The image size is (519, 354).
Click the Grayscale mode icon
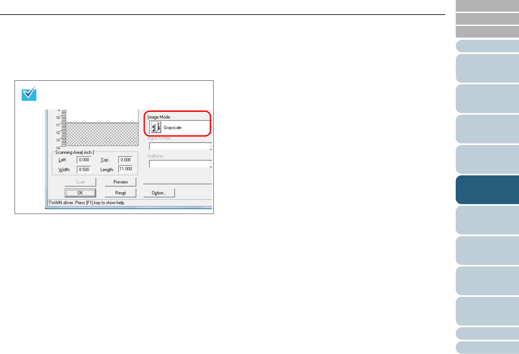click(x=156, y=127)
